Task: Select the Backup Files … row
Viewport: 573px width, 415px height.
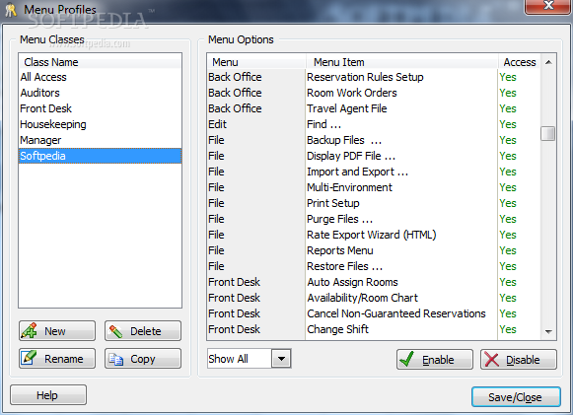Action: coord(374,140)
